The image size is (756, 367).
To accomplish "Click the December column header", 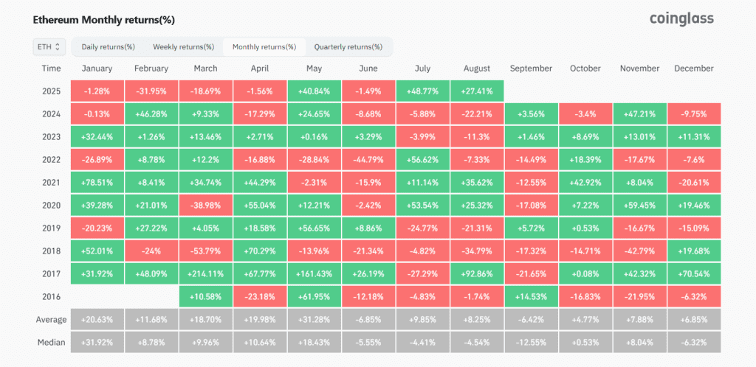I will coord(694,69).
